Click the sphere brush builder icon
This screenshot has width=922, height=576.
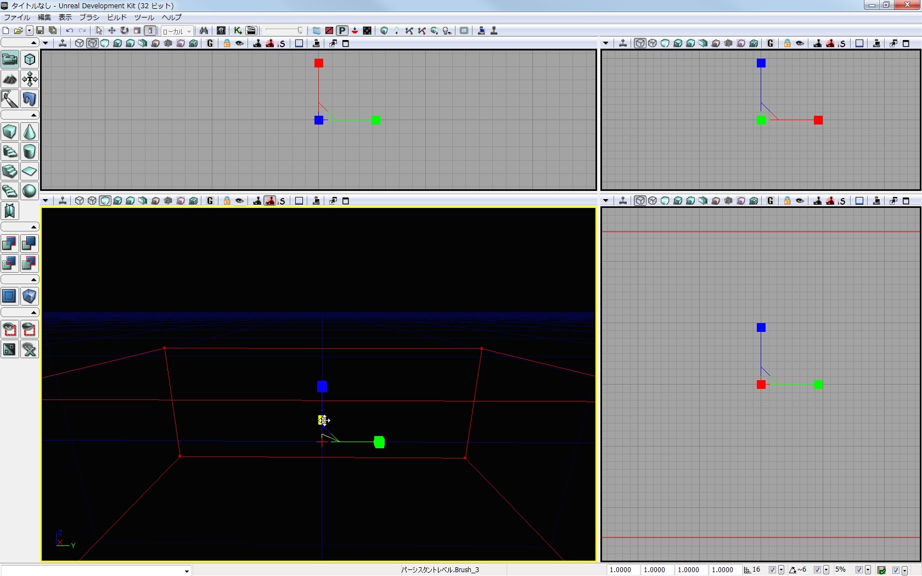click(x=30, y=191)
